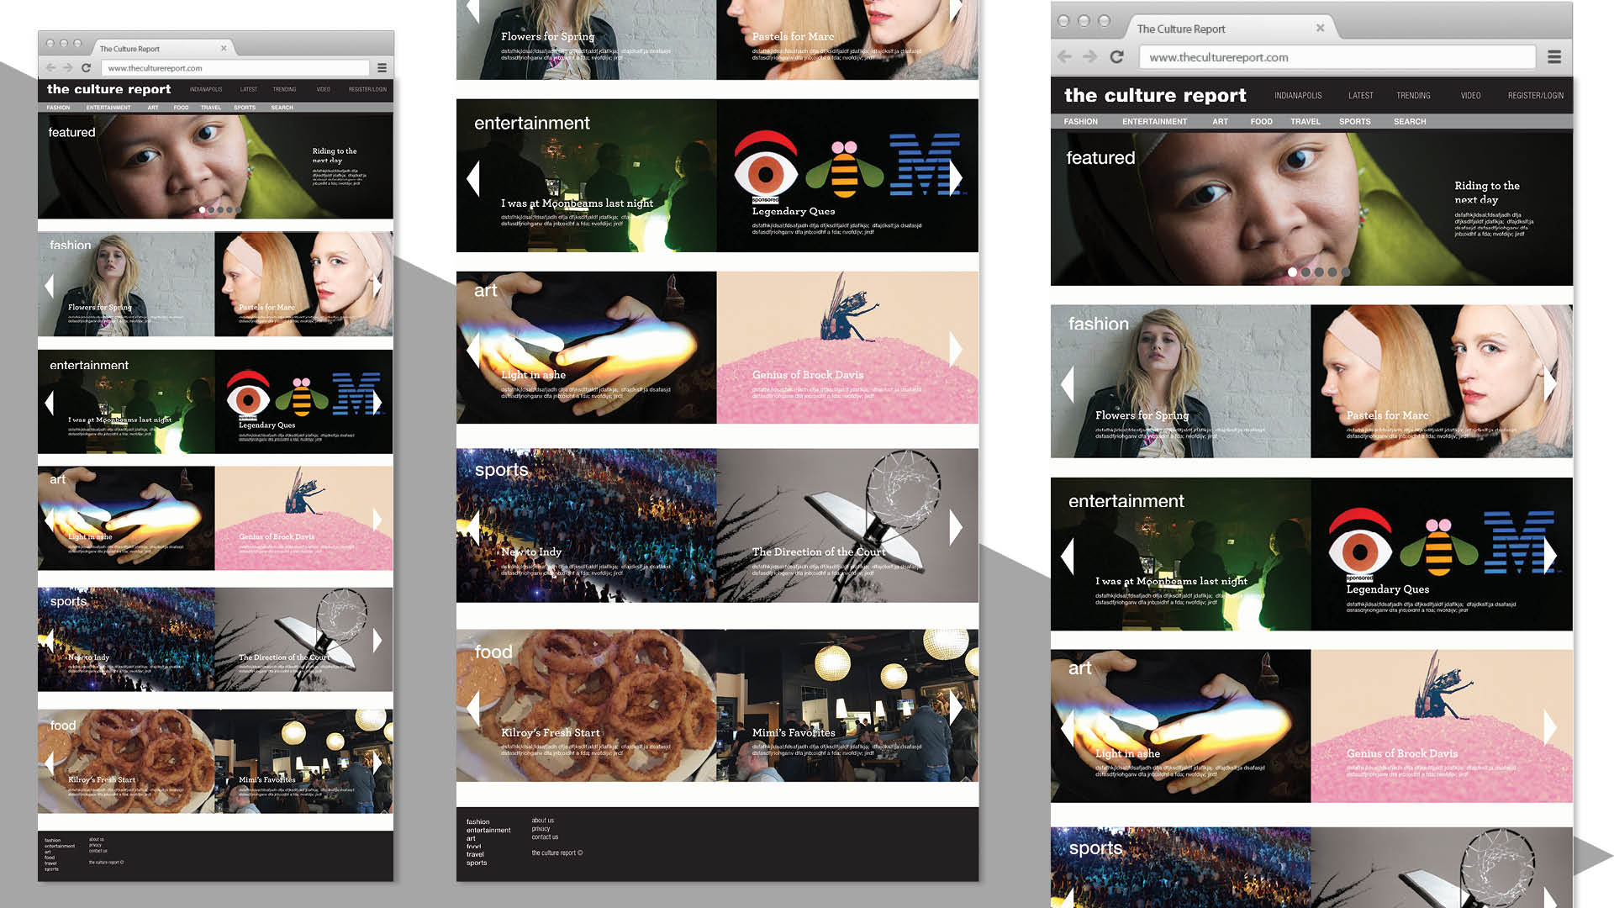Click the address bar in right browser
Screen dimensions: 1614x908
click(x=1337, y=57)
